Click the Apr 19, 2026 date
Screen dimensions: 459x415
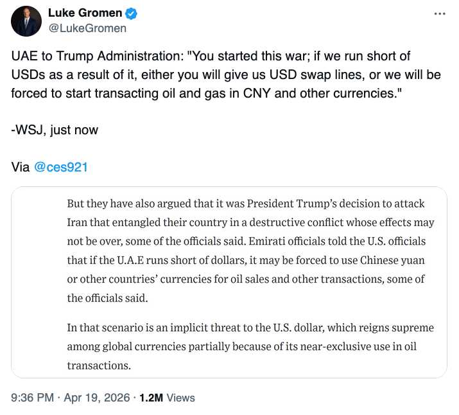[98, 398]
